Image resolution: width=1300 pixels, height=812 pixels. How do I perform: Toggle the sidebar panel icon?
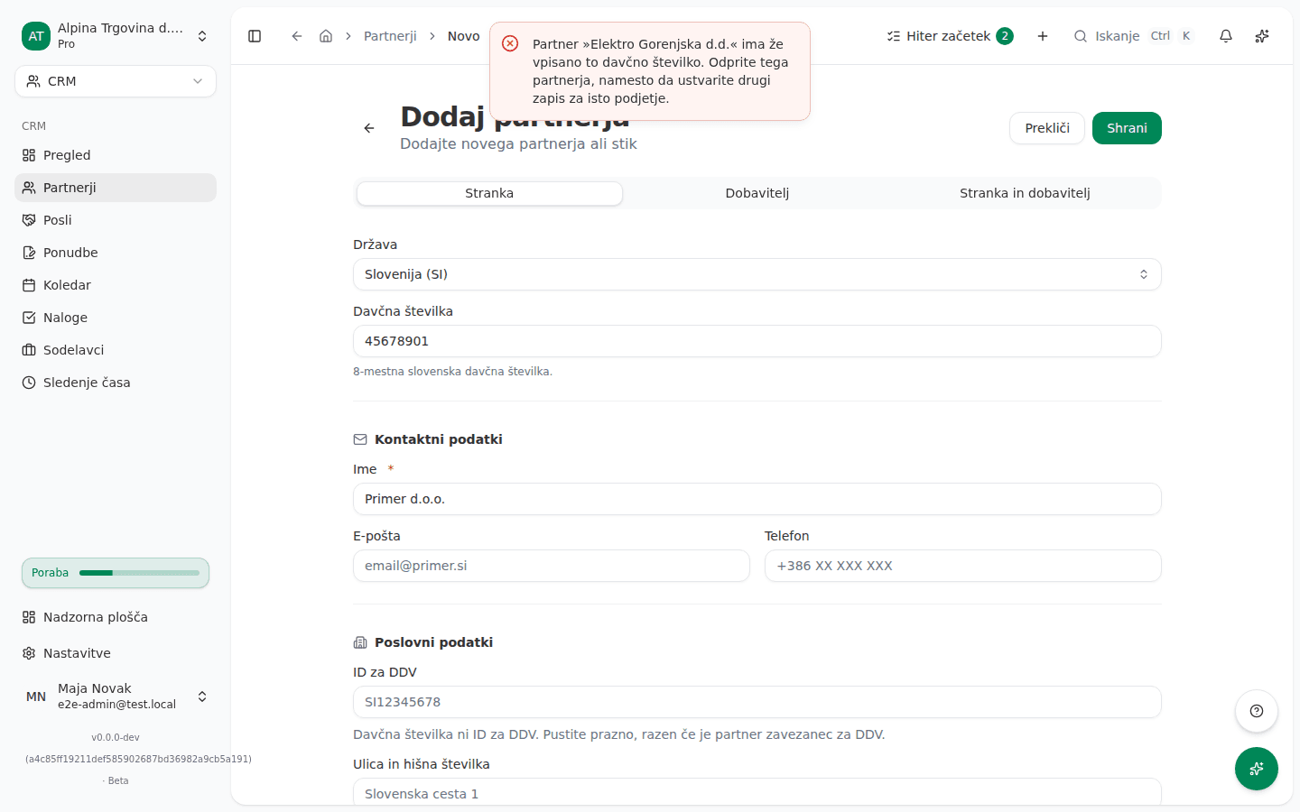click(255, 36)
